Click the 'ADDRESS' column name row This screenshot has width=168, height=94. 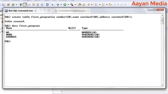[x=11, y=37]
